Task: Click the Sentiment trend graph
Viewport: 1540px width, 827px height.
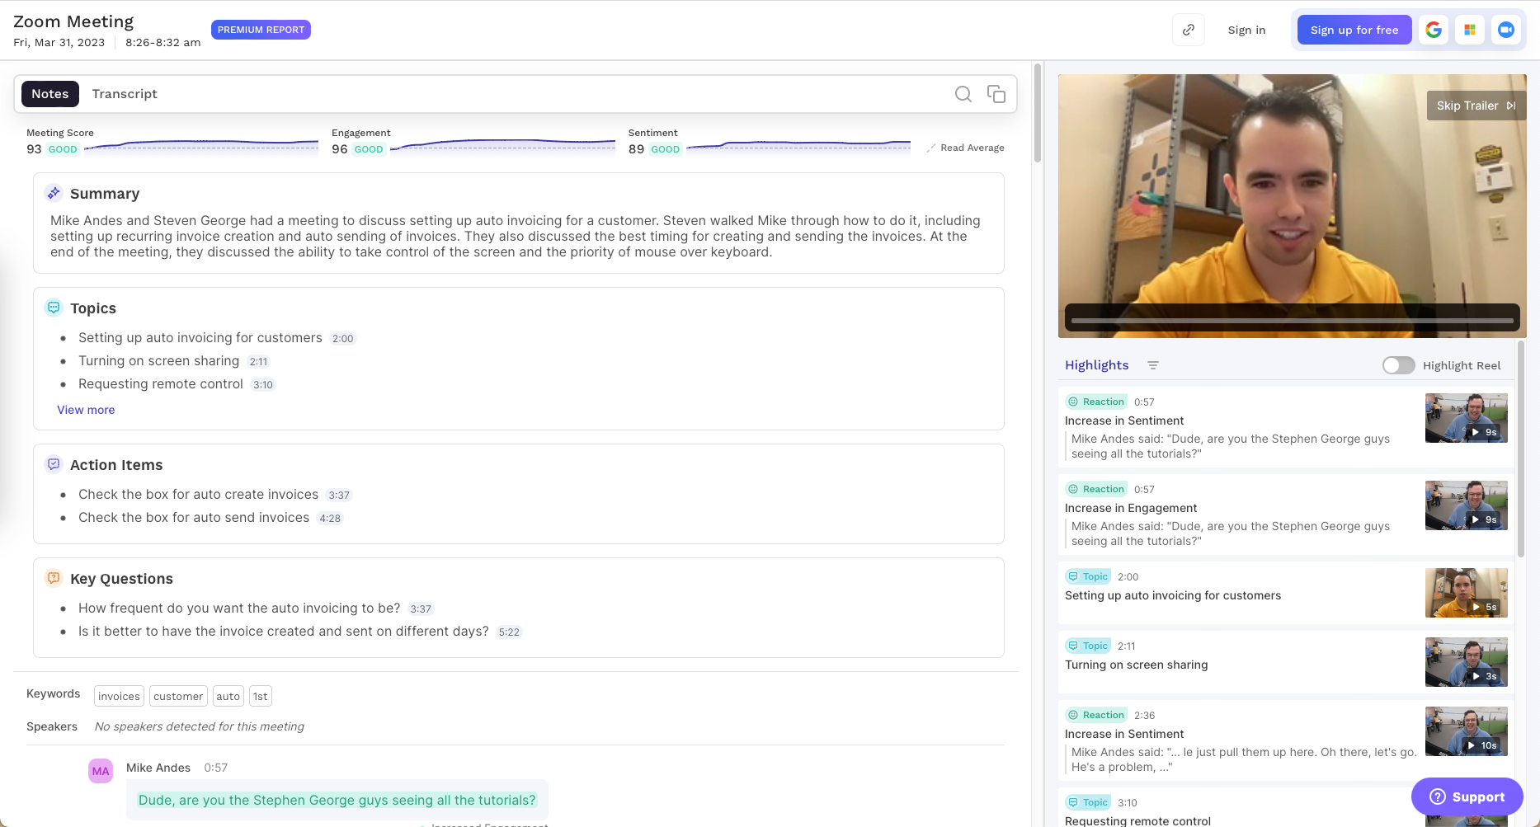Action: (x=798, y=146)
